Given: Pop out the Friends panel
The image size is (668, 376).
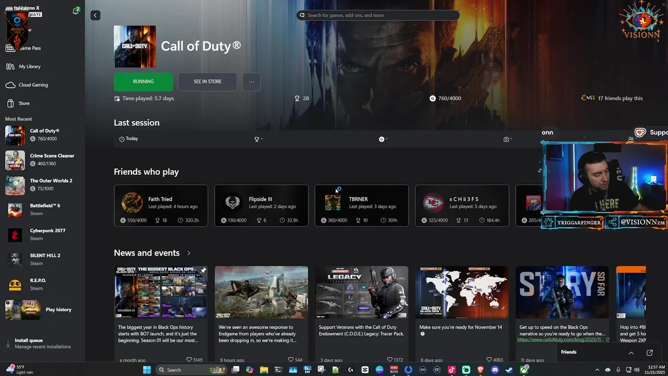Looking at the screenshot, I should click(650, 352).
